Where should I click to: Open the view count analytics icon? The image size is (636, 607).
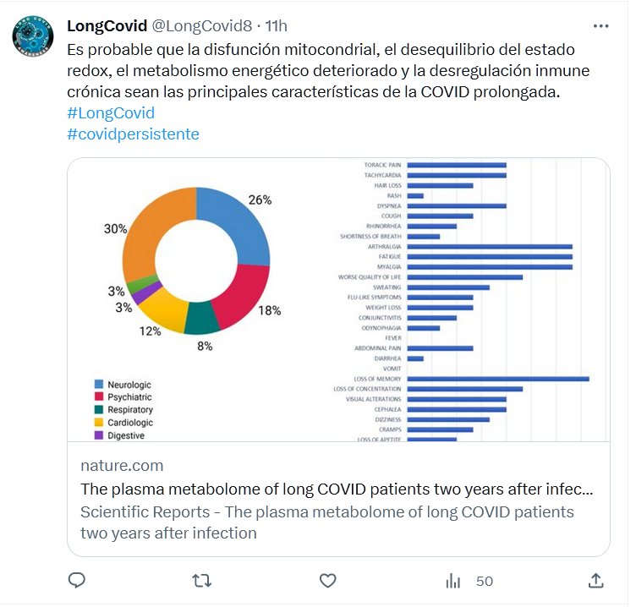tap(454, 581)
